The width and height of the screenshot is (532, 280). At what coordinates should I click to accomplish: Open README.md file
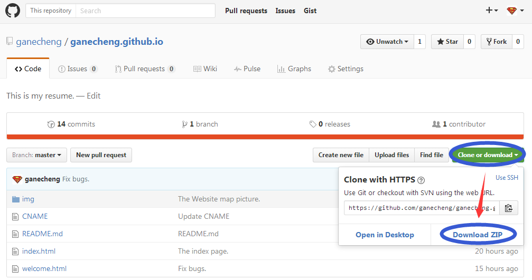(42, 234)
